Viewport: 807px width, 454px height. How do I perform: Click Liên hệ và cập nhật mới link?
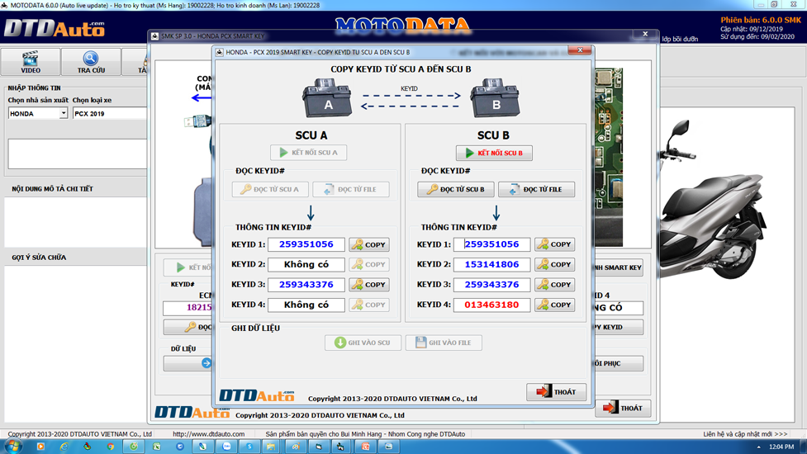[x=745, y=434]
